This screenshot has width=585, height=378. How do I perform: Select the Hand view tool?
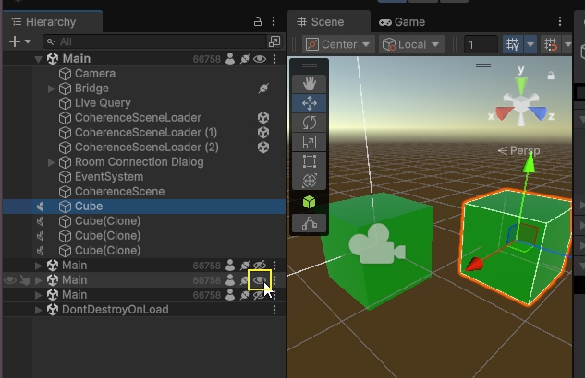[x=309, y=84]
